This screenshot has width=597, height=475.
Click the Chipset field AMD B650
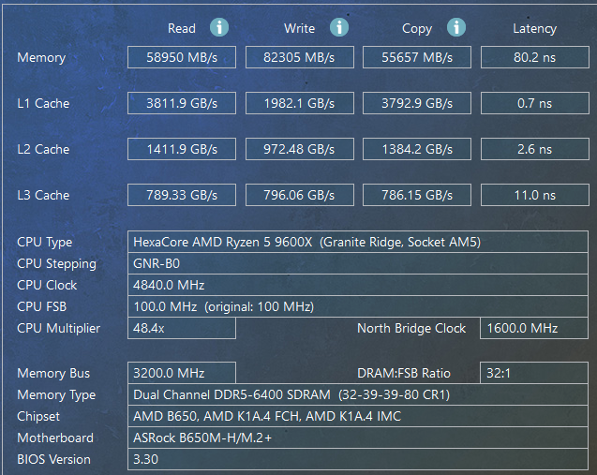point(358,416)
